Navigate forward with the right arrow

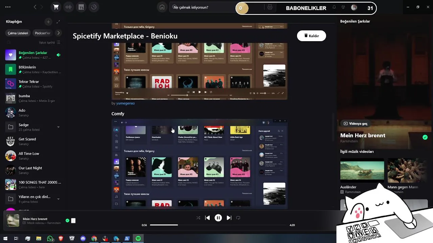click(42, 7)
